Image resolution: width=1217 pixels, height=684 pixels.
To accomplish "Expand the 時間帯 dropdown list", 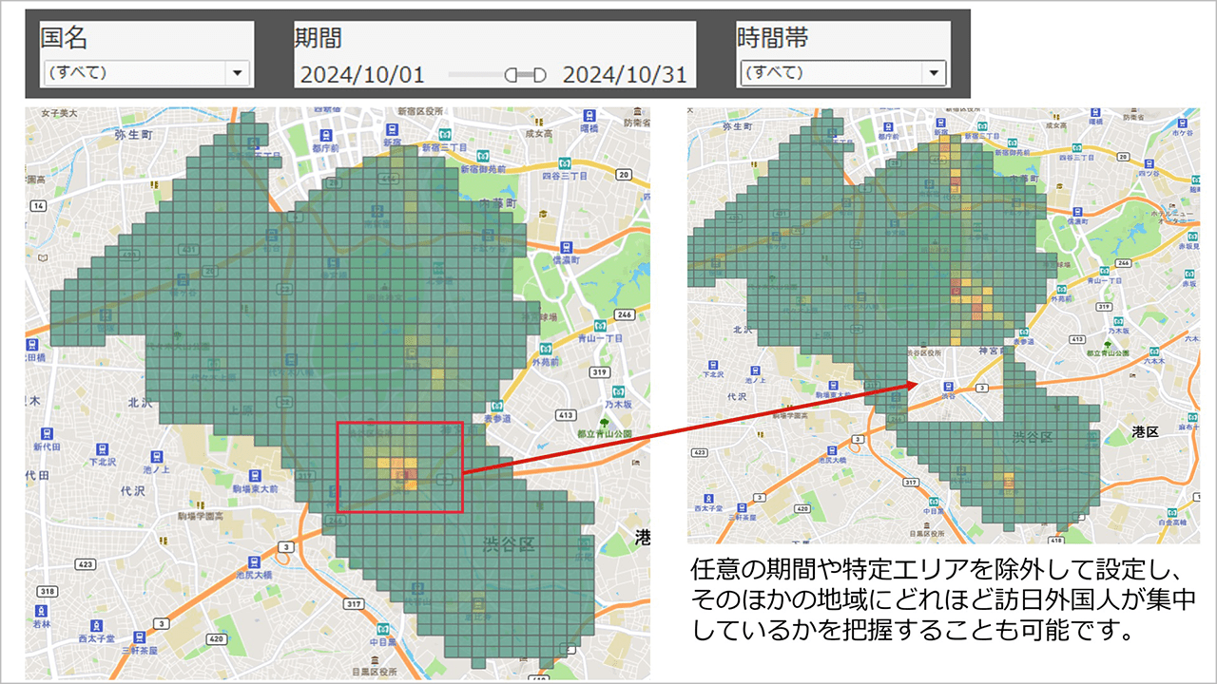I will (934, 72).
